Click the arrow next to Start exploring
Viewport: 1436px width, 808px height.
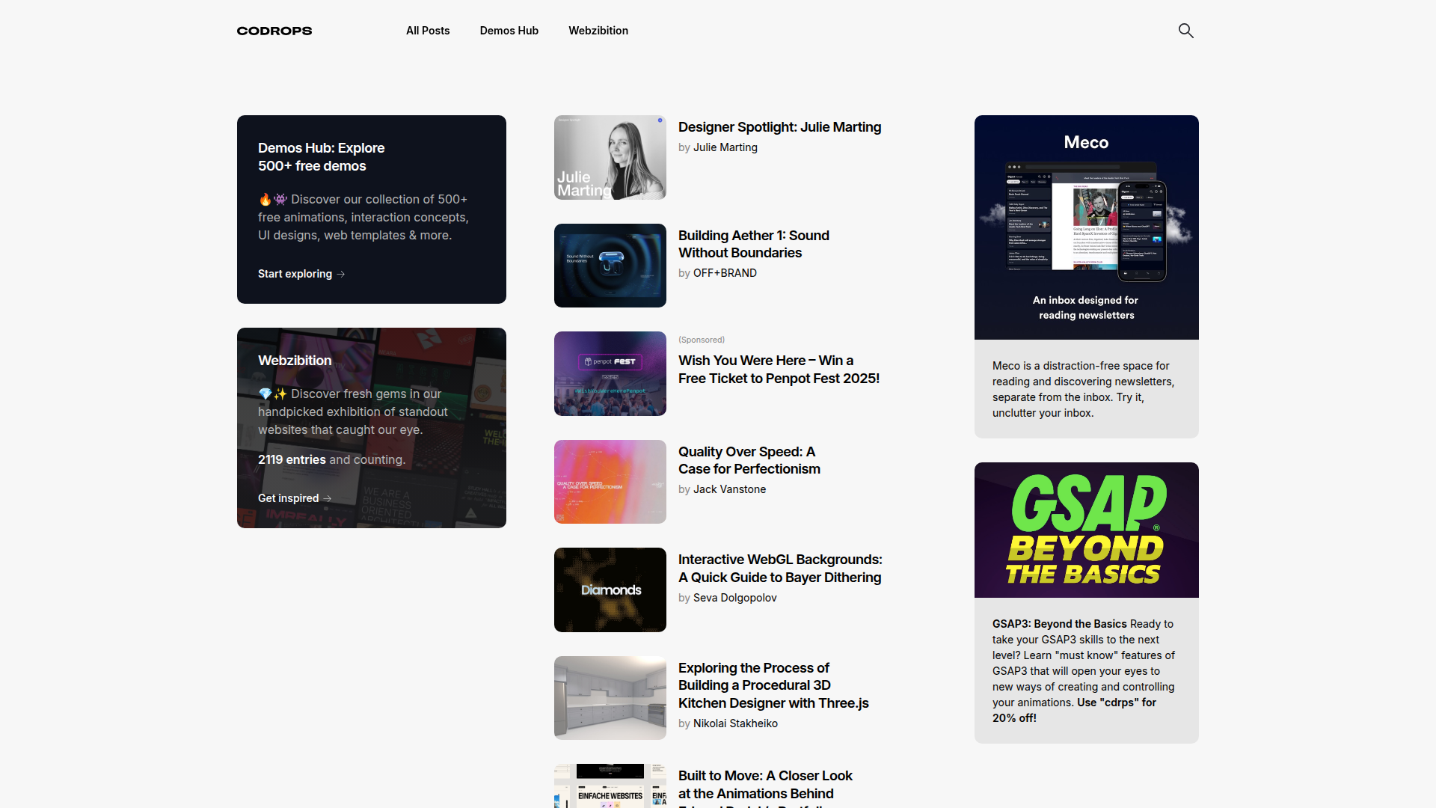coord(341,274)
